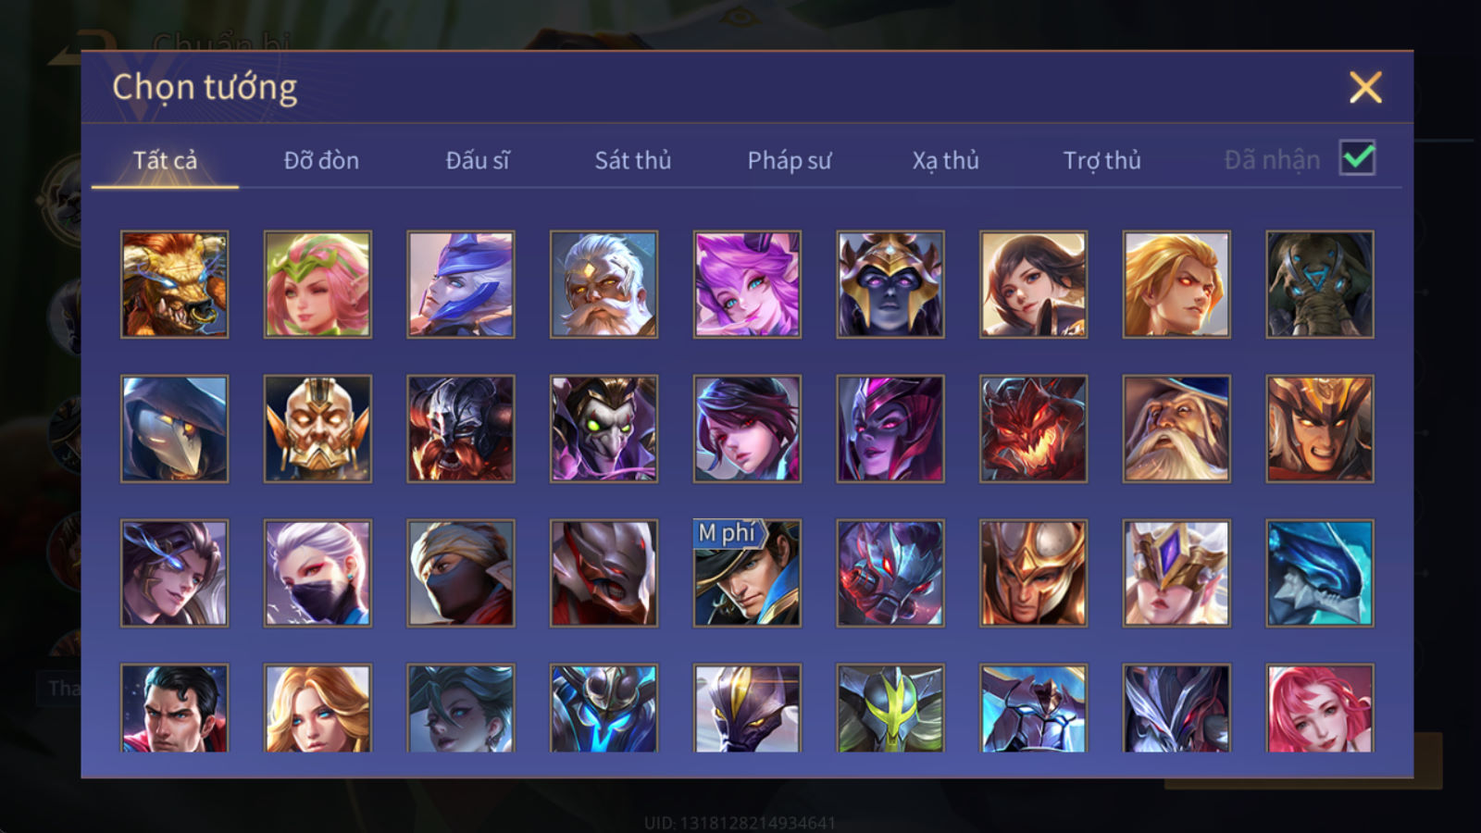Choose the golden masked armored hero
Screen dimensions: 1481x833
pos(317,429)
